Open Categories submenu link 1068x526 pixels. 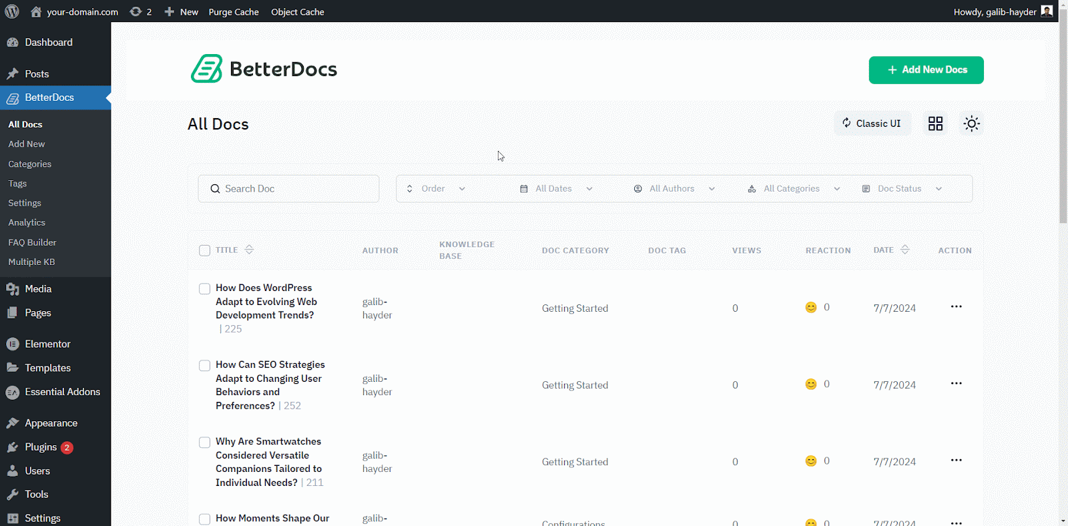pos(29,164)
